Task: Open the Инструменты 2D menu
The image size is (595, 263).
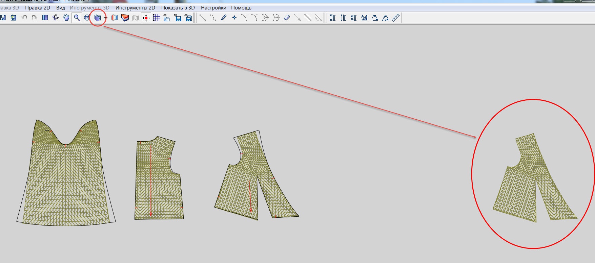Action: (x=135, y=7)
